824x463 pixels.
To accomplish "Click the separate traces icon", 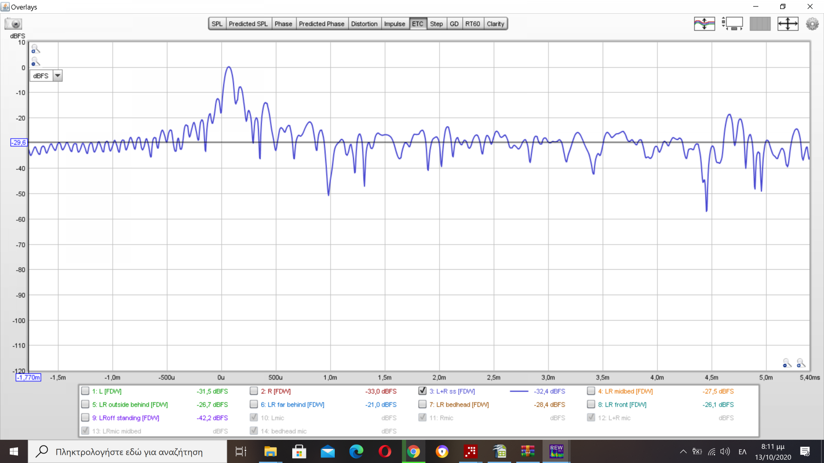I will [704, 24].
